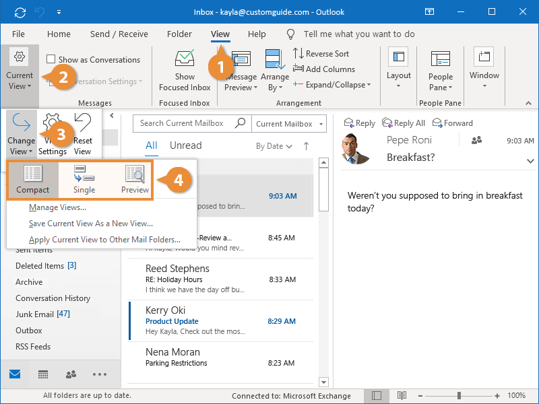
Task: Open the File tab
Action: (18, 34)
